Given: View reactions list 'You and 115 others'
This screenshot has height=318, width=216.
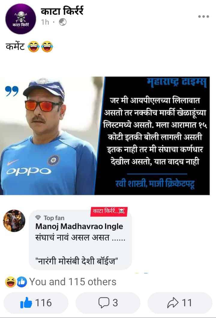Looking at the screenshot, I should (x=73, y=282).
